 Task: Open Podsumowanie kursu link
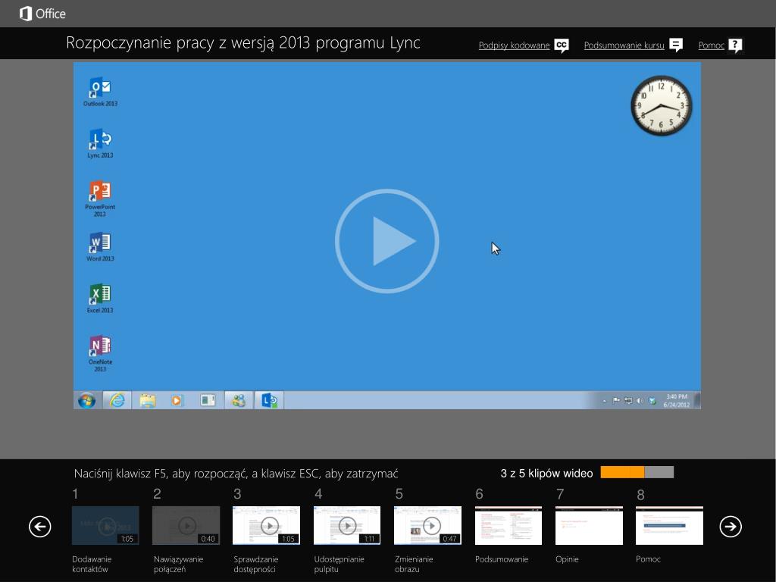624,45
